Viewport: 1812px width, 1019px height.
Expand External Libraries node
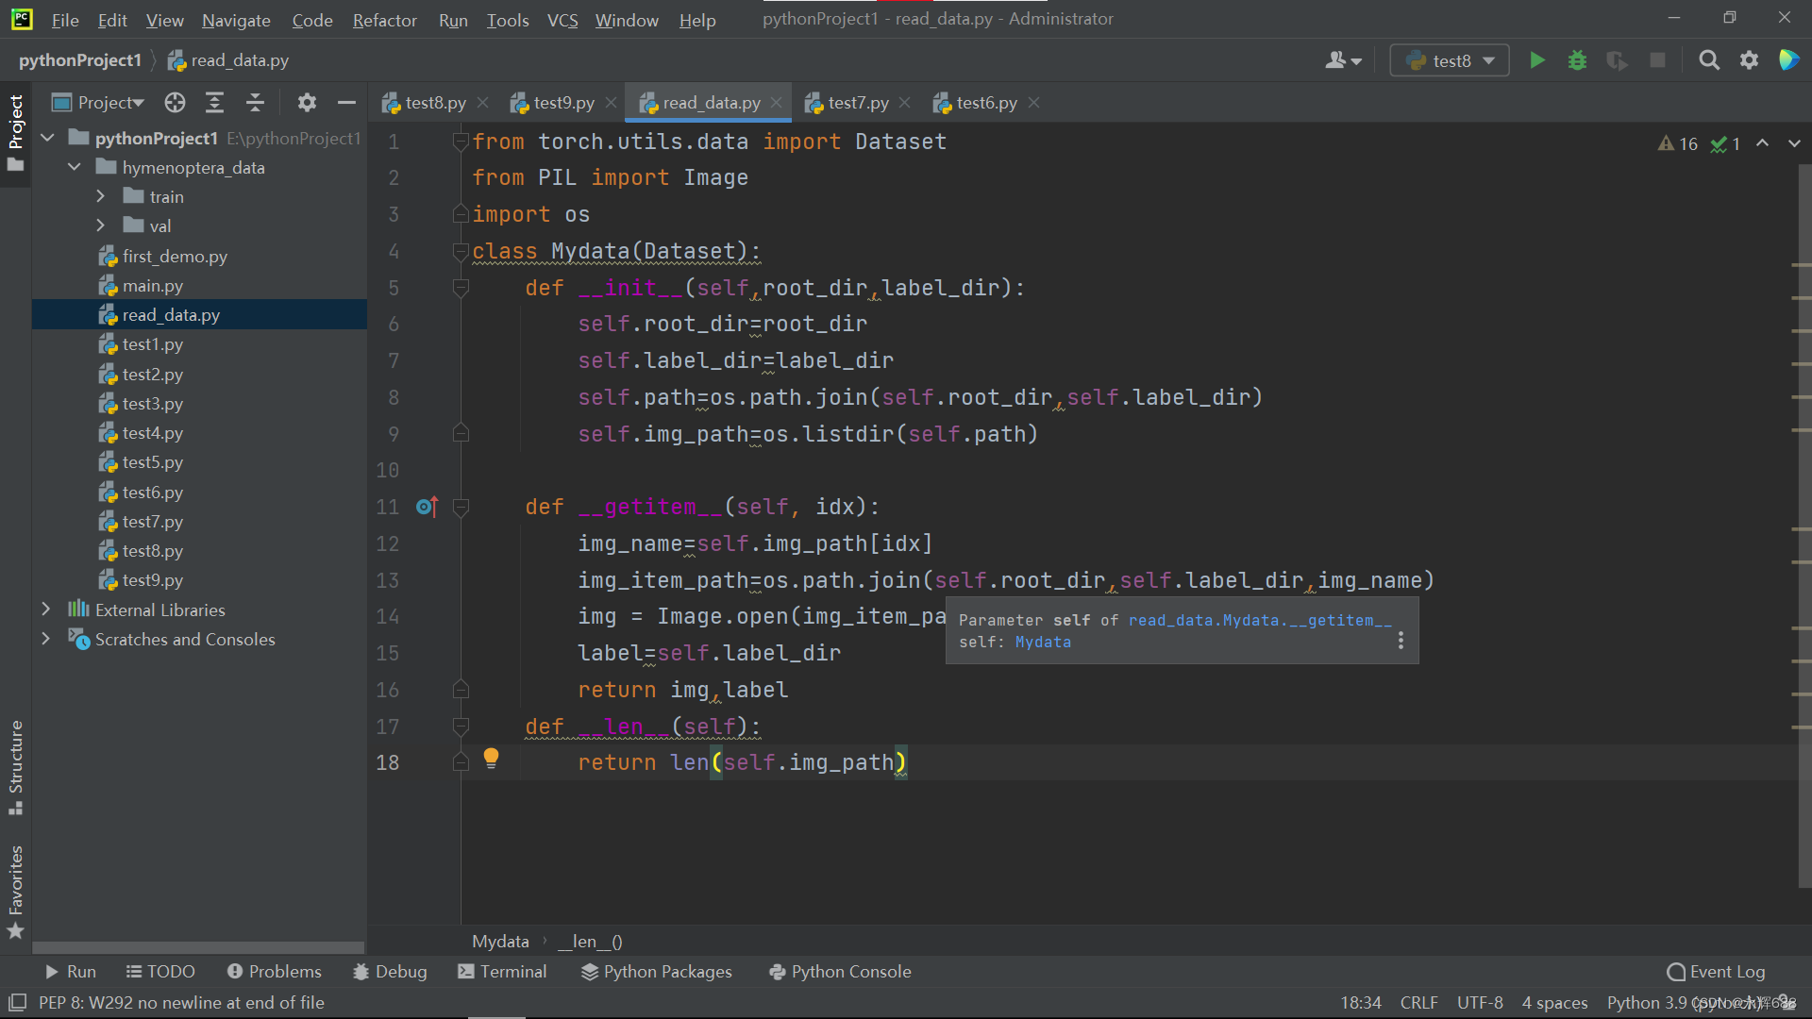pyautogui.click(x=45, y=610)
